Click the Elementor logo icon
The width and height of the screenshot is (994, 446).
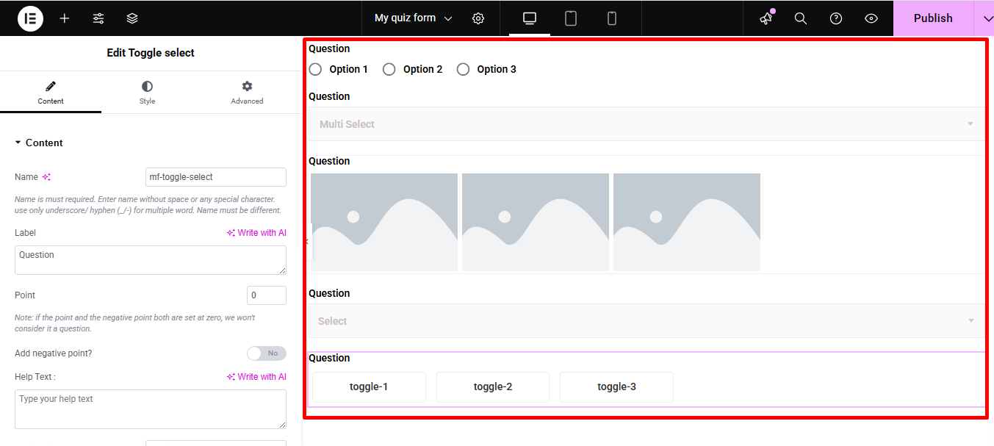(30, 18)
